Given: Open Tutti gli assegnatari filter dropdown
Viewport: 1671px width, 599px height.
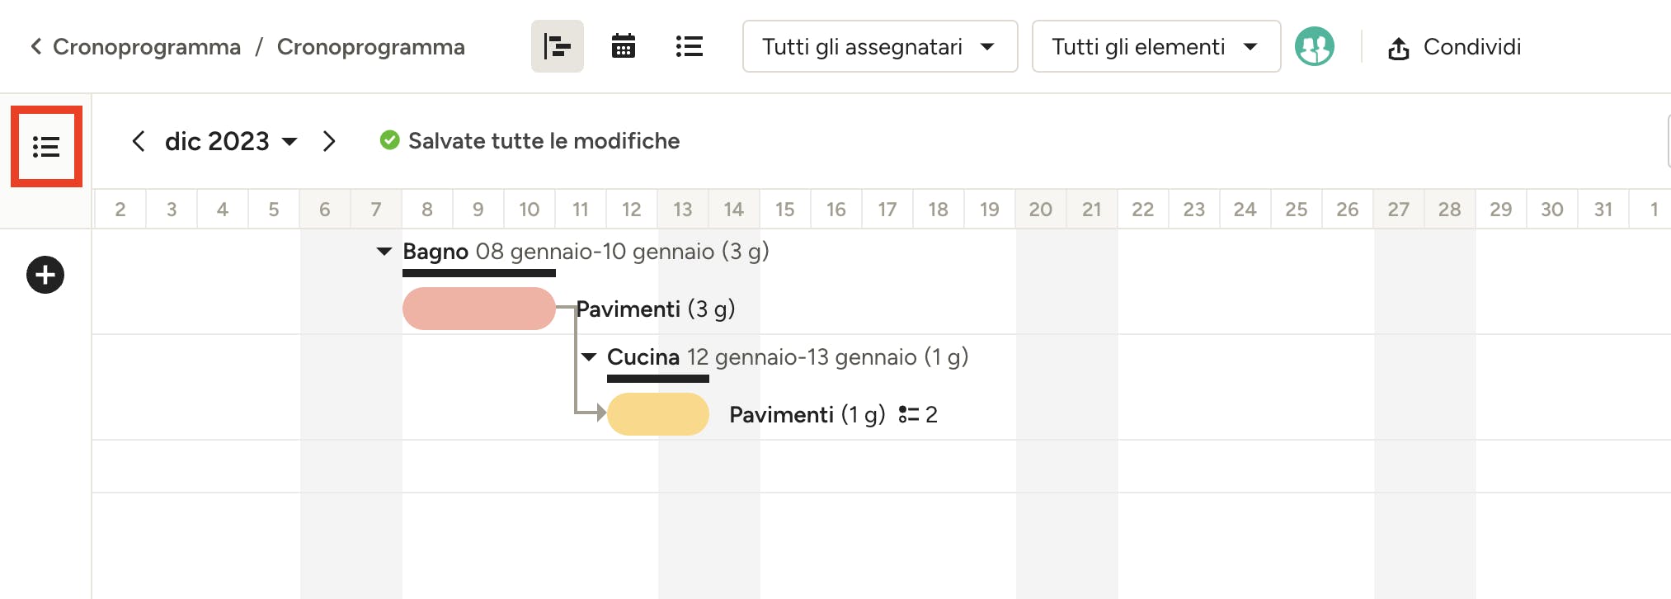Looking at the screenshot, I should pos(879,47).
